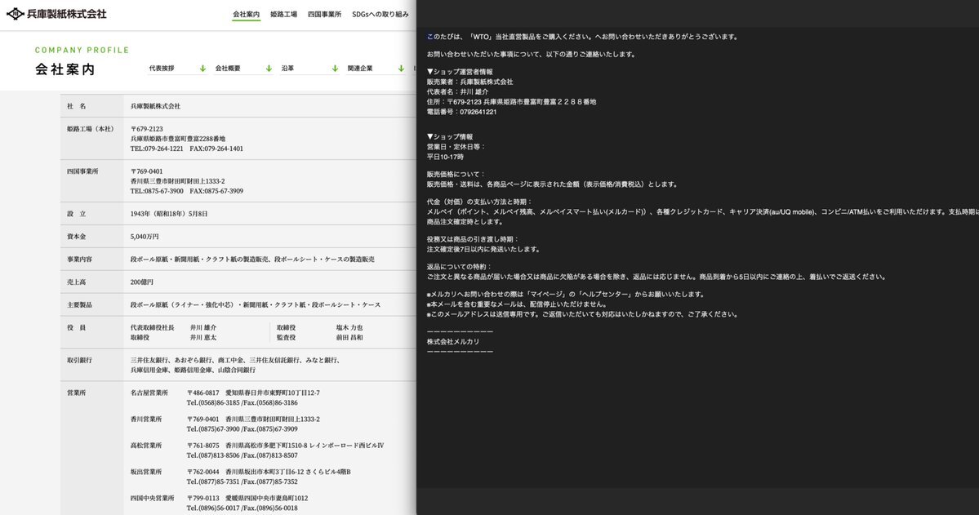The height and width of the screenshot is (515, 979).
Task: Click the 兵庫製紙株式会社 logo in the site header
Action: [x=56, y=14]
